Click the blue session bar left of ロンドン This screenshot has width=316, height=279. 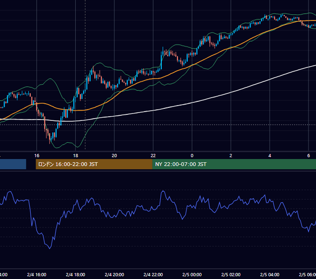(13, 164)
